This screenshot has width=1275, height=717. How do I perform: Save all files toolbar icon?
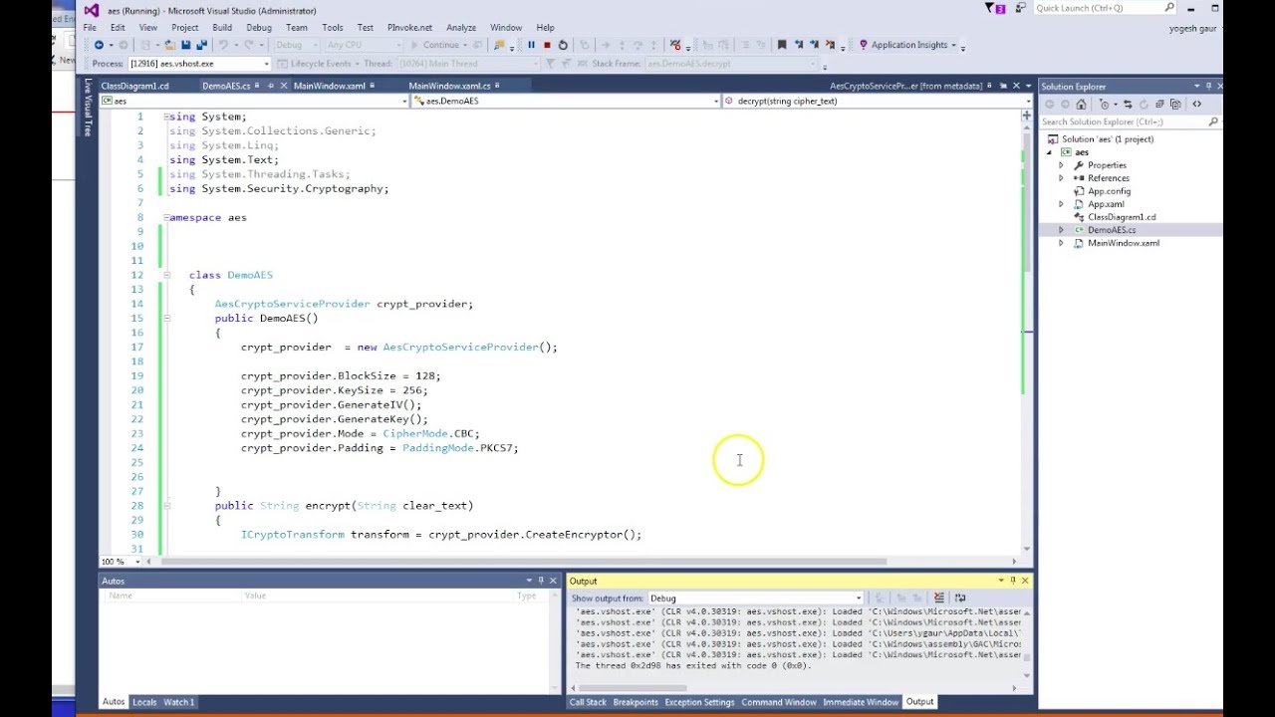pyautogui.click(x=202, y=45)
